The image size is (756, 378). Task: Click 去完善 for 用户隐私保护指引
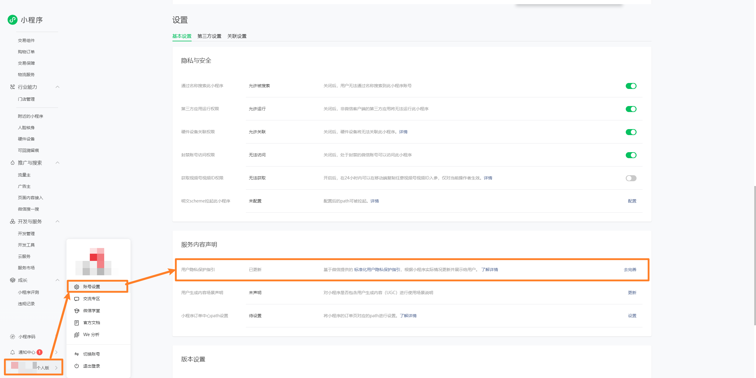click(630, 270)
